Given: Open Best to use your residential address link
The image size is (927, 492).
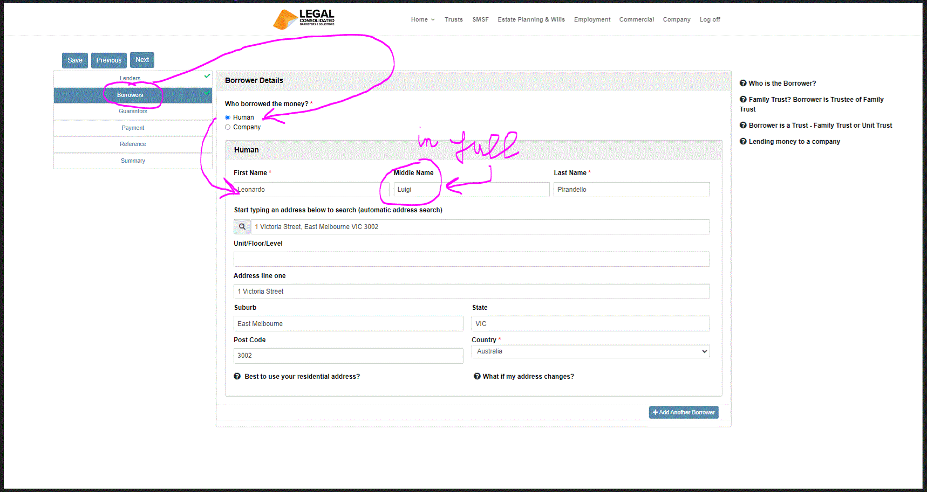Looking at the screenshot, I should [x=302, y=376].
